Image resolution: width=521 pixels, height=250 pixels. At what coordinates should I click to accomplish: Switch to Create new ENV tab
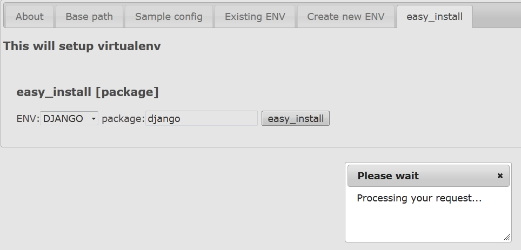tap(345, 17)
